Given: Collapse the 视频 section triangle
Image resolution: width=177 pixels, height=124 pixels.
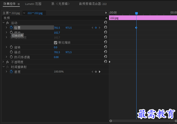Looking at the screenshot, I should coord(106,18).
